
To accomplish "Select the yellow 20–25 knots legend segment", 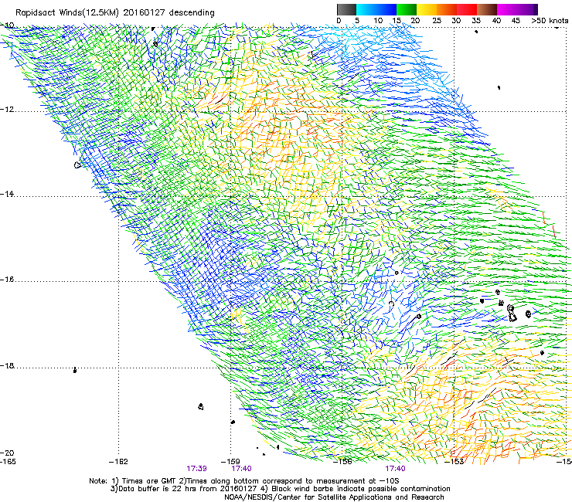I will [x=427, y=9].
